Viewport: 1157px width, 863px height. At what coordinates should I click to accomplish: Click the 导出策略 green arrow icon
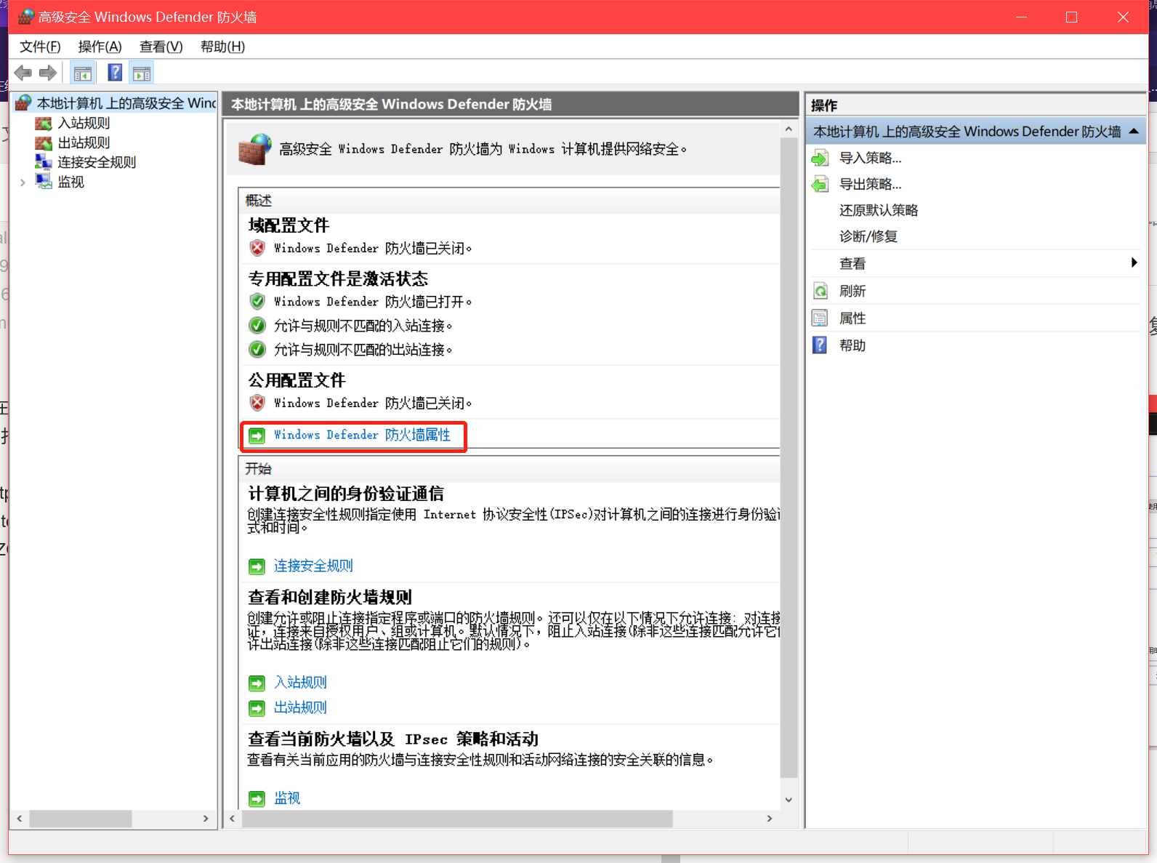point(820,184)
